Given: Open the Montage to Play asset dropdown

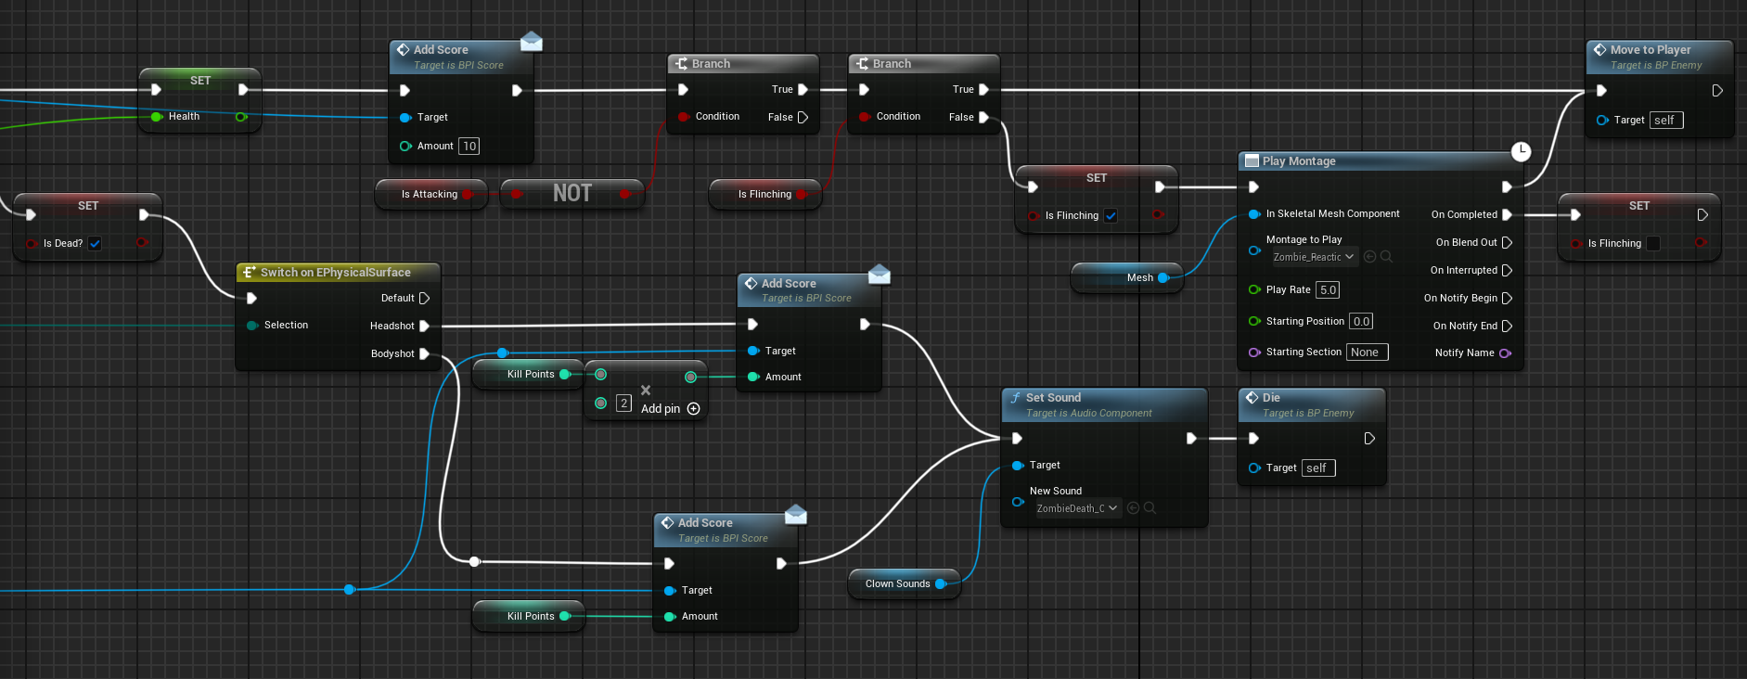Looking at the screenshot, I should pyautogui.click(x=1314, y=257).
